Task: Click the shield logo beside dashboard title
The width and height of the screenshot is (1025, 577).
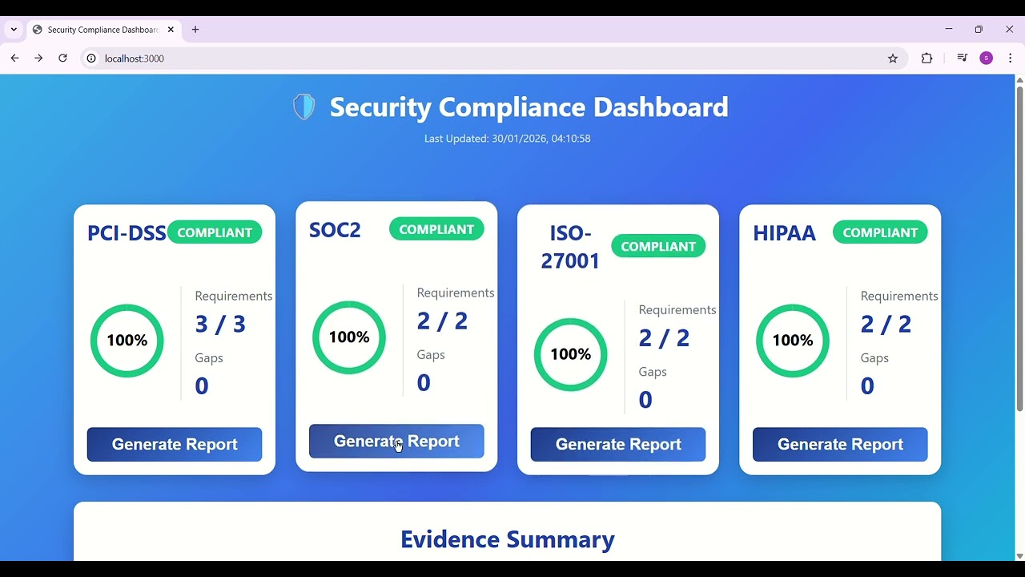Action: point(304,107)
